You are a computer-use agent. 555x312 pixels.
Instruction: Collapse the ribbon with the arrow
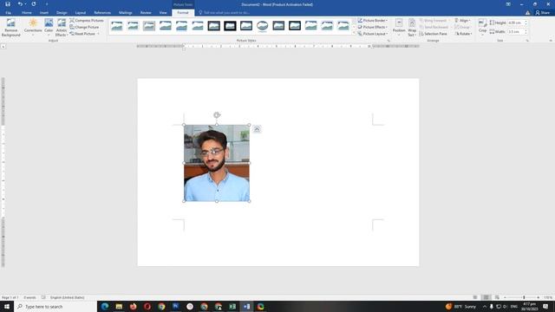[x=551, y=41]
